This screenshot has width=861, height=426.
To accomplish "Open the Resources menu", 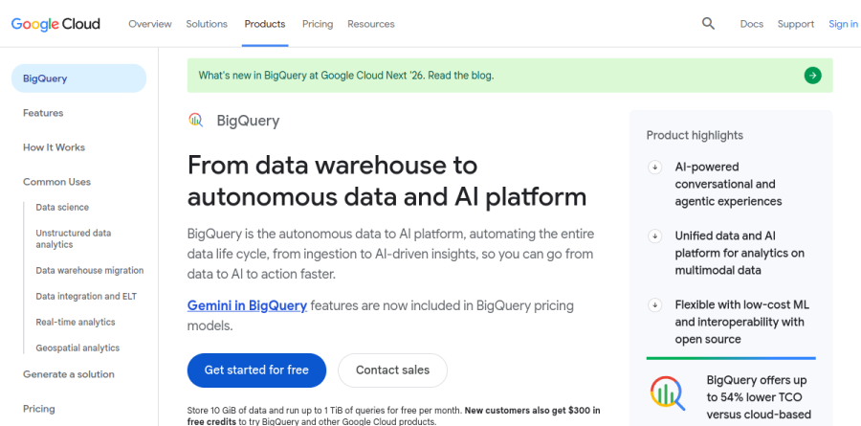I will [370, 24].
